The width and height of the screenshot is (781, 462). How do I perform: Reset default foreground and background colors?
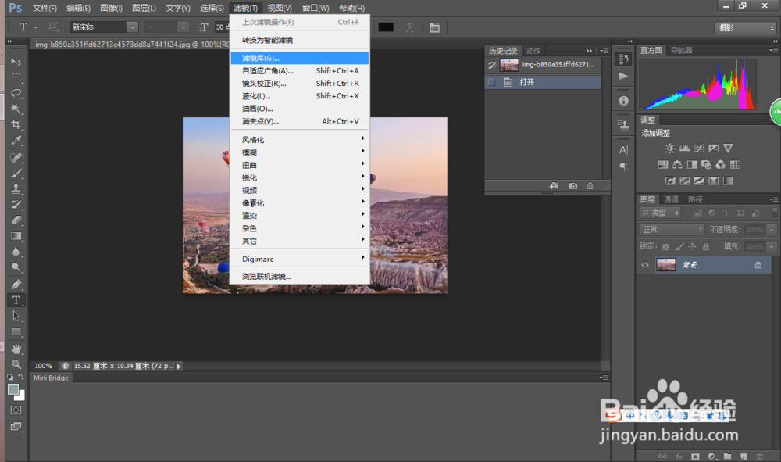point(10,378)
